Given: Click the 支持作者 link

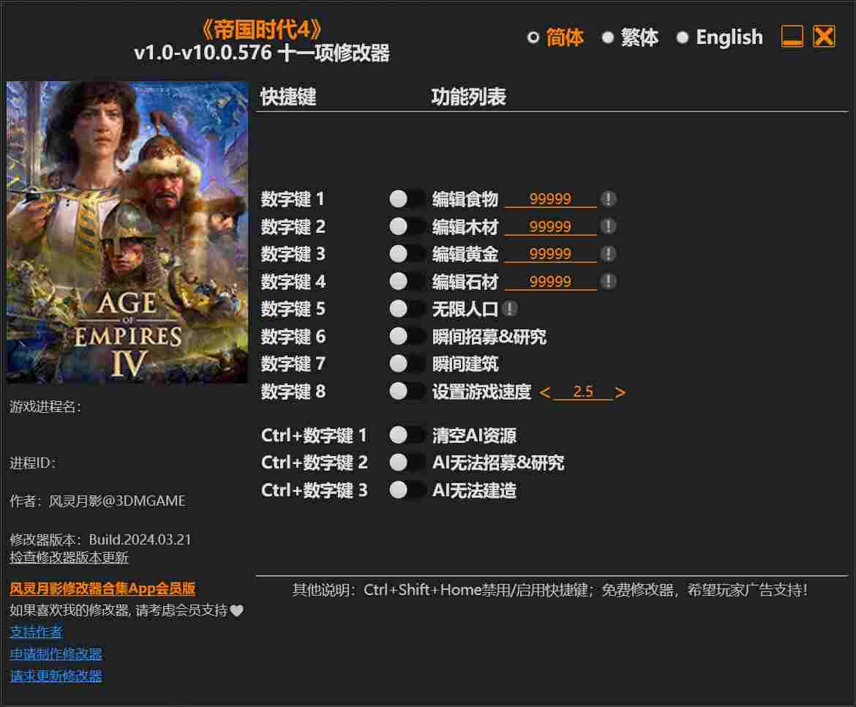Looking at the screenshot, I should click(x=36, y=632).
